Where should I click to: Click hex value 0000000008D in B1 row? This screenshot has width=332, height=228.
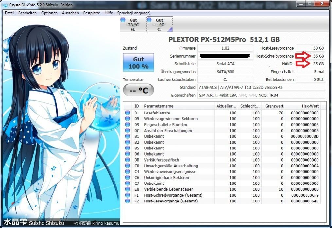(x=305, y=136)
